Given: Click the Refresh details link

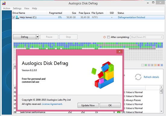Looking at the screenshot, I should point(151,77).
